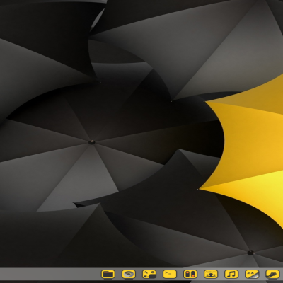Launch the terminal prompt icon

click(x=170, y=274)
